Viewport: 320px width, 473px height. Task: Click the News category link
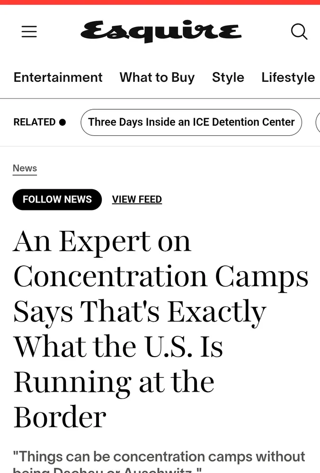[x=25, y=168]
